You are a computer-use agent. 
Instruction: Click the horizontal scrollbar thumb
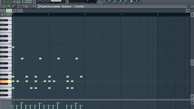click(20, 11)
